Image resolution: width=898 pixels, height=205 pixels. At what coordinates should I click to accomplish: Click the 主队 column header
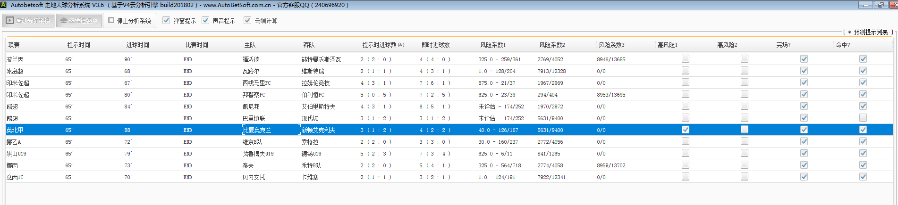click(250, 45)
